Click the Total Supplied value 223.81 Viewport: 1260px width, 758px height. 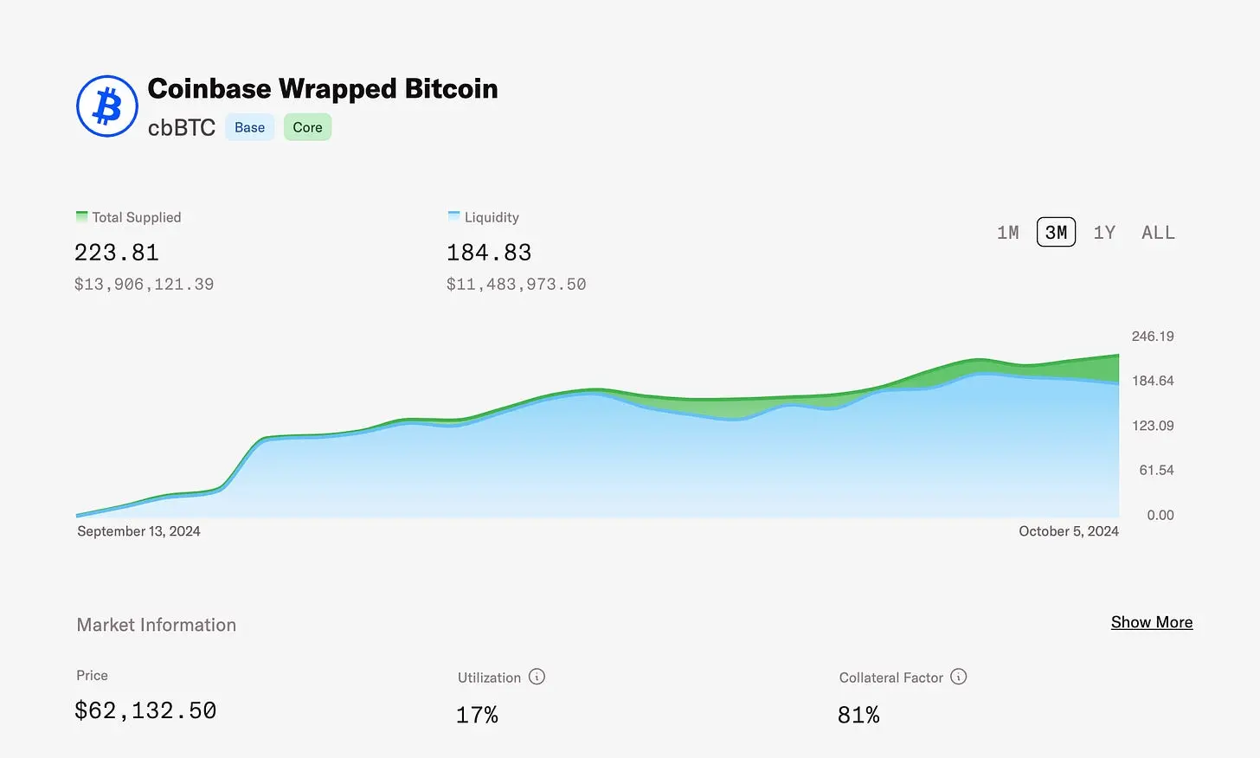[117, 253]
